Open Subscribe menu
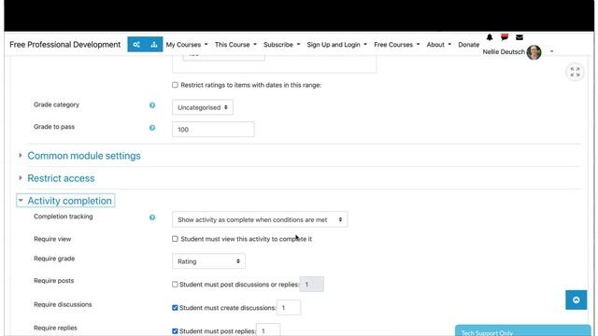Viewport: 598px width, 336px height. pos(282,45)
